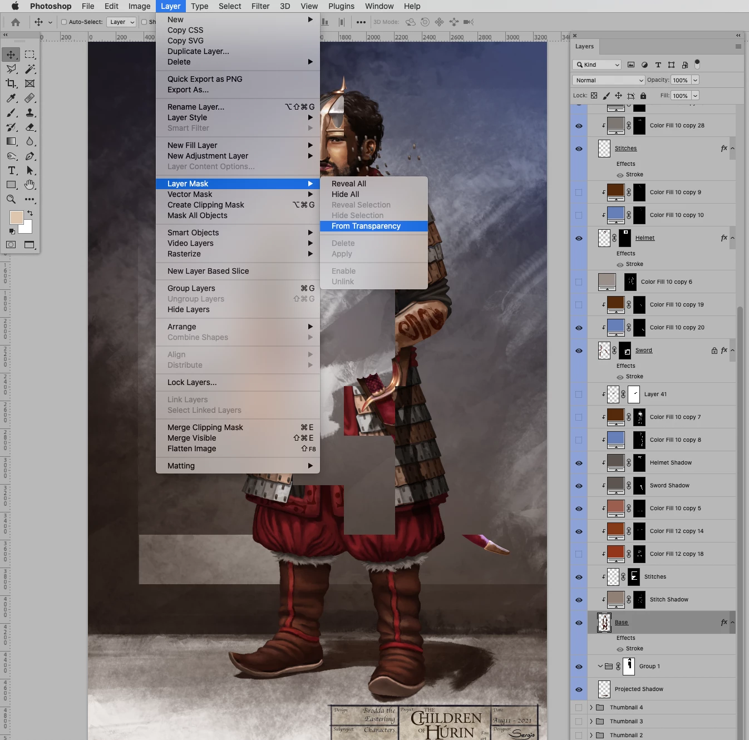Select the Rectangular Marquee tool
Viewport: 749px width, 740px height.
click(x=30, y=55)
